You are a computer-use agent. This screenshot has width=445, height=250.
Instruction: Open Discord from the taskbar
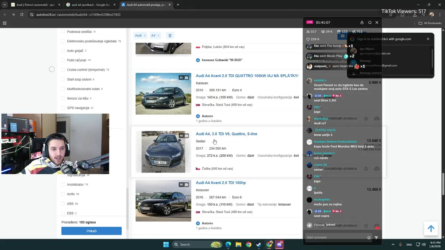point(279,244)
